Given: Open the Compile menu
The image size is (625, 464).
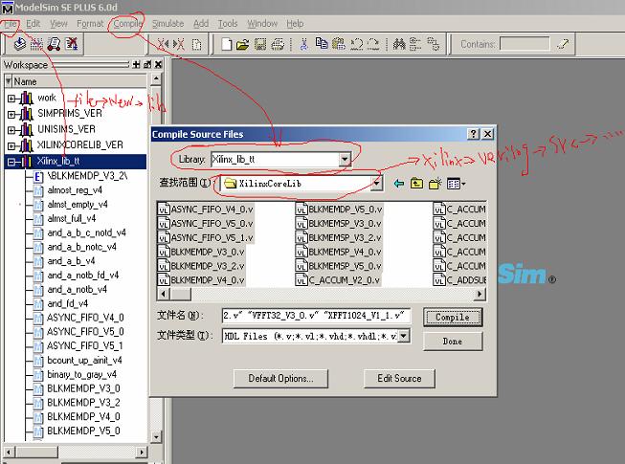Looking at the screenshot, I should click(127, 24).
